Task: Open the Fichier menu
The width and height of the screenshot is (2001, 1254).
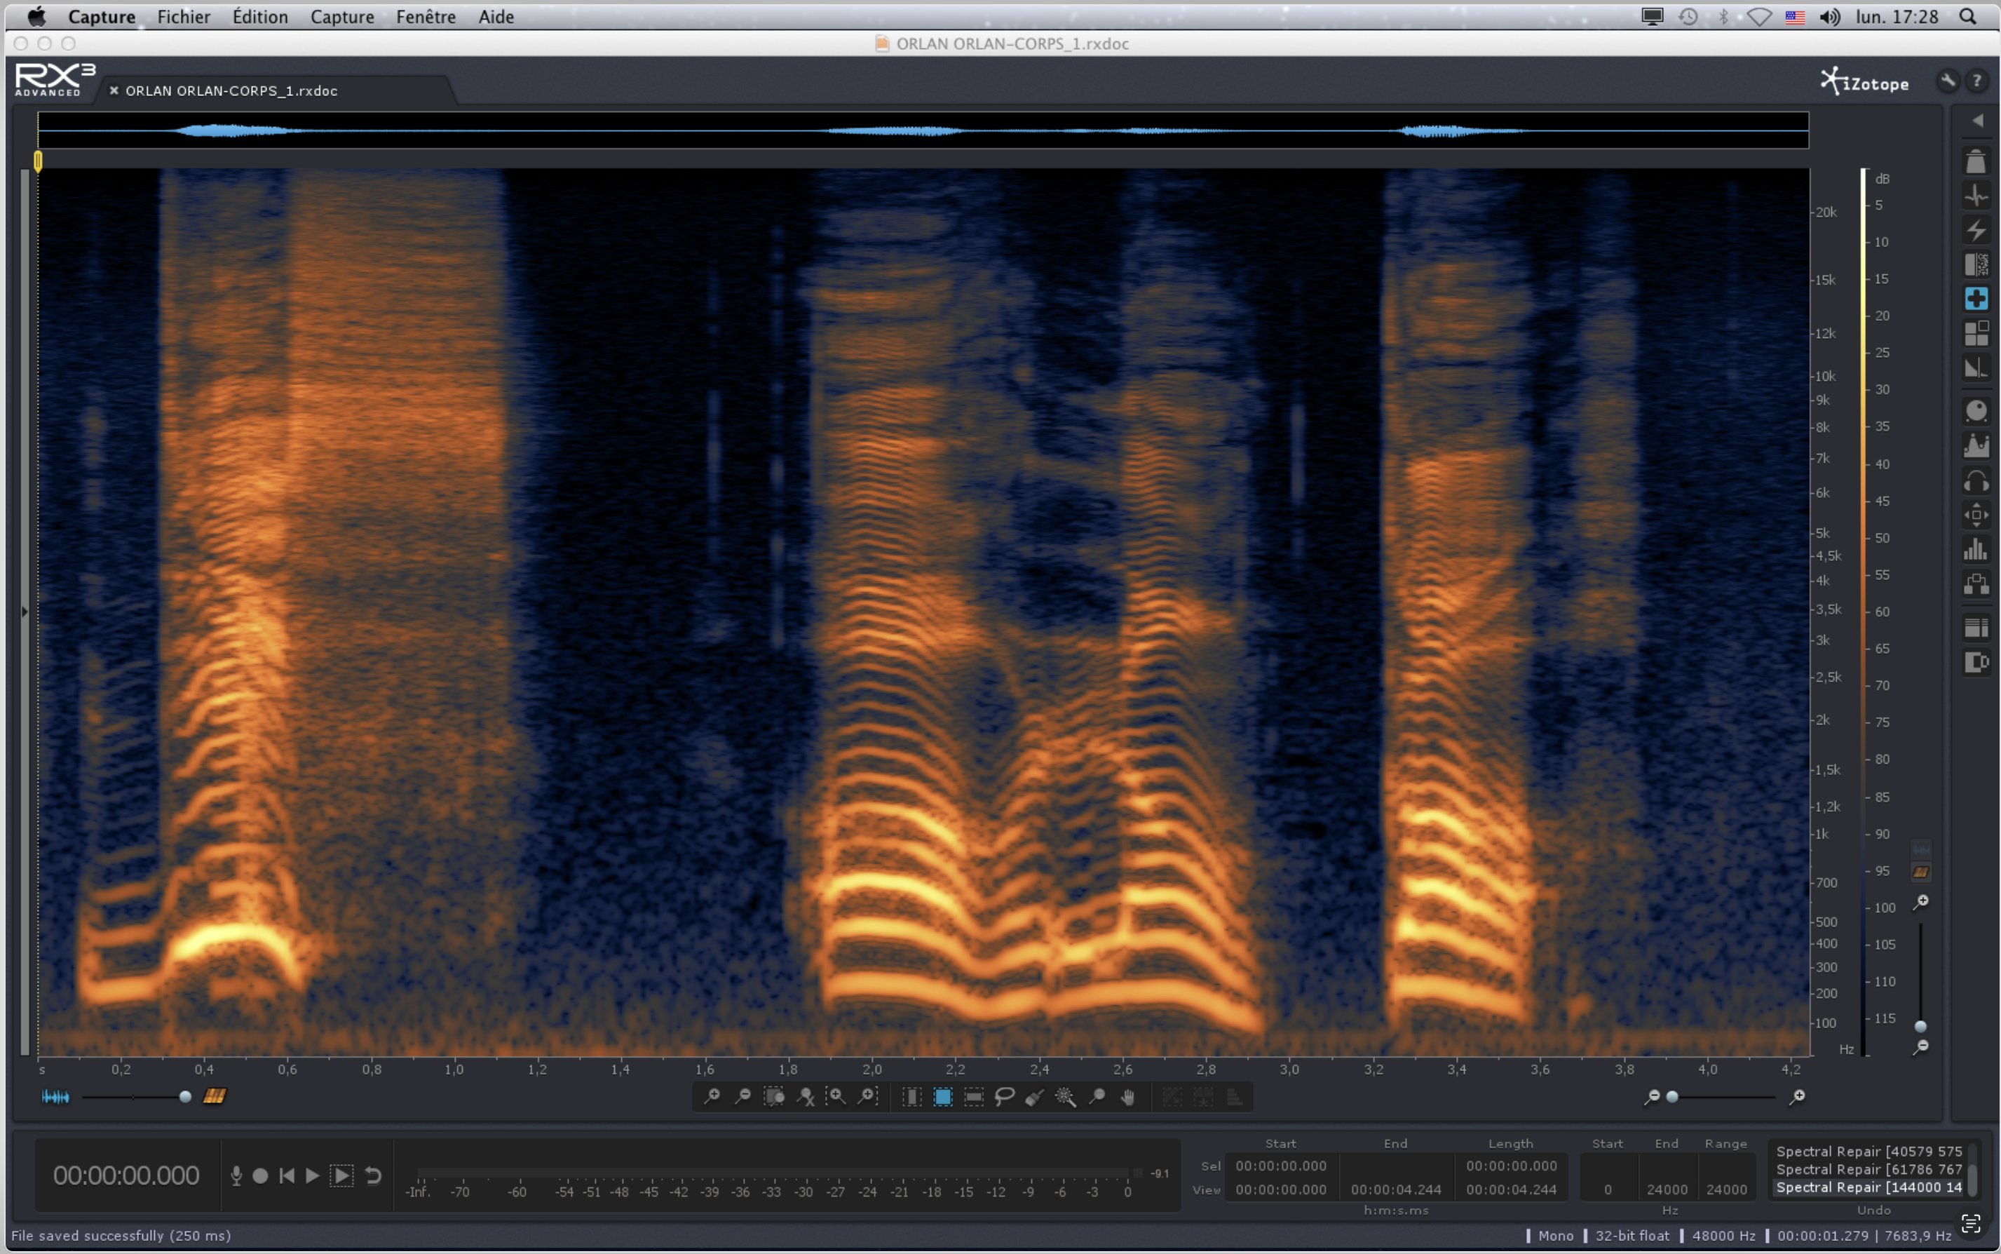Action: 183,17
